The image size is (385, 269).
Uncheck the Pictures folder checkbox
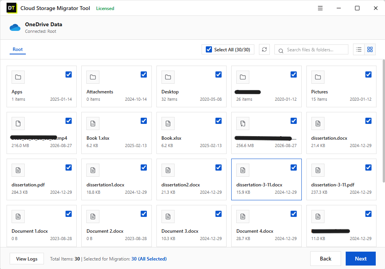click(x=368, y=74)
